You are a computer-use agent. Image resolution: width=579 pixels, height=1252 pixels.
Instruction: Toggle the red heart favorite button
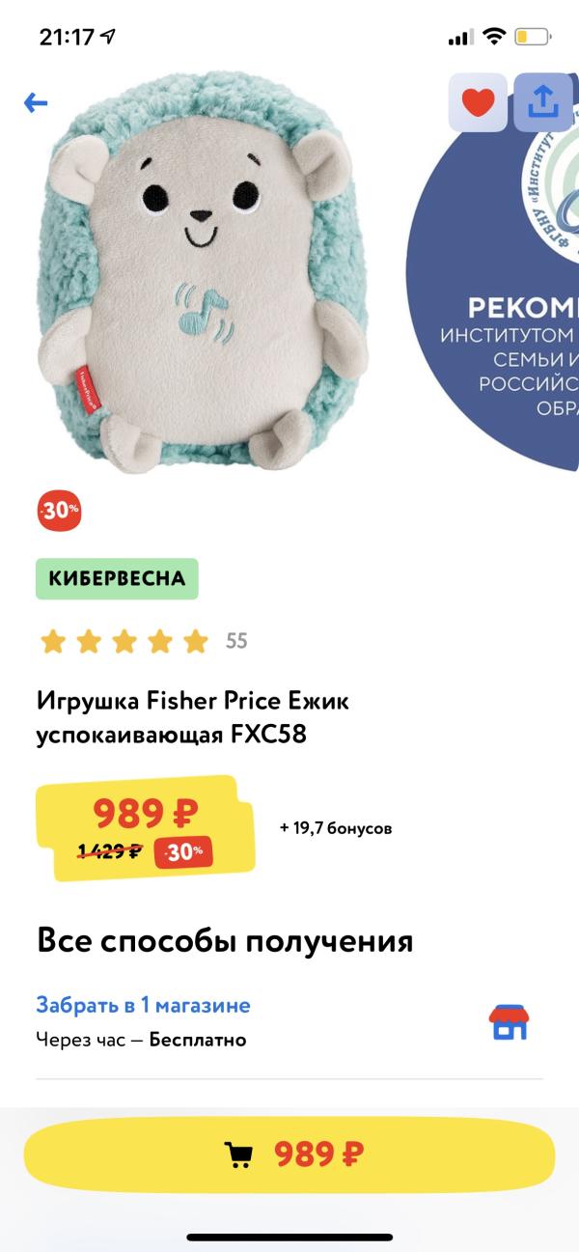[x=478, y=101]
